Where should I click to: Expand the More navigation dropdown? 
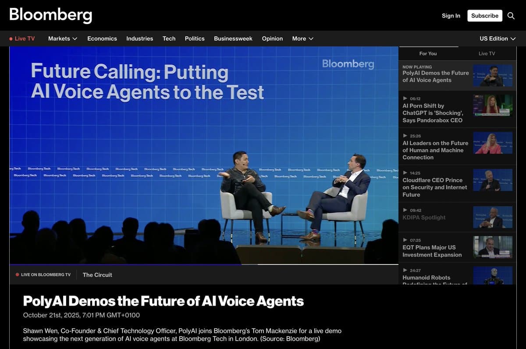click(x=302, y=39)
